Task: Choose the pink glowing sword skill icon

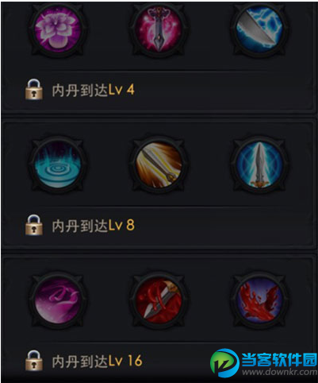Action: pos(159,29)
